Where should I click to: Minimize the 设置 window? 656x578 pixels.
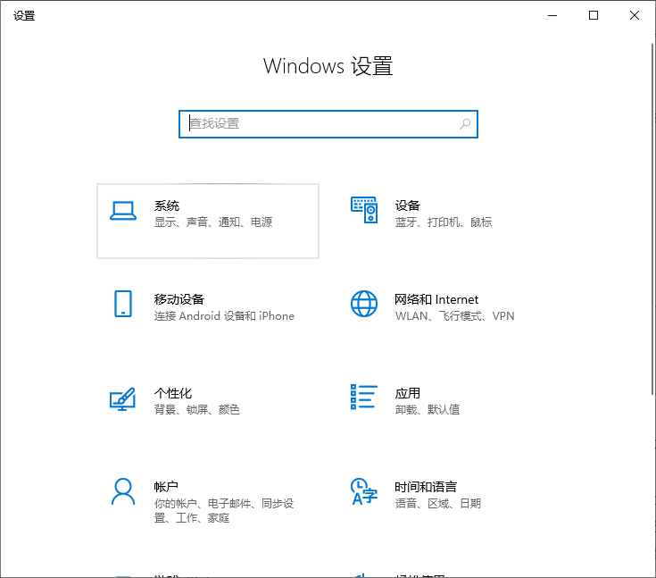pyautogui.click(x=552, y=15)
